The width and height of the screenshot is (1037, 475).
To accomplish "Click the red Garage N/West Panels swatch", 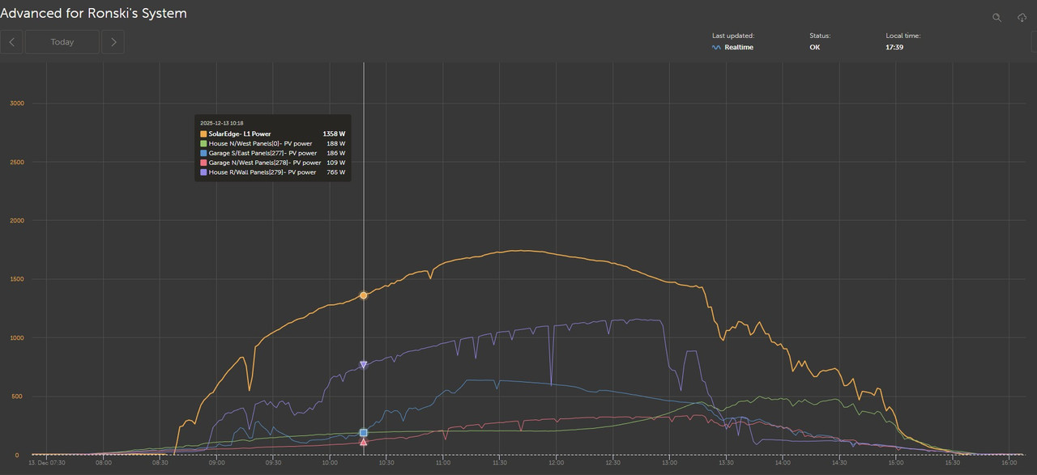I will [x=203, y=163].
